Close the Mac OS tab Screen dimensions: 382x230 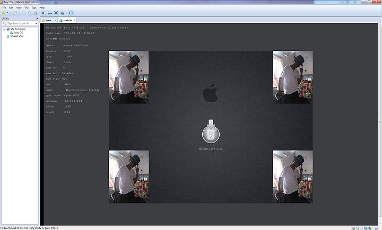74,20
